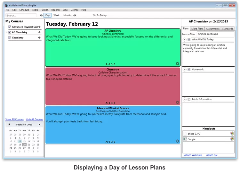
Task: Select the blue Advanced Physical Science card
Action: (113, 125)
